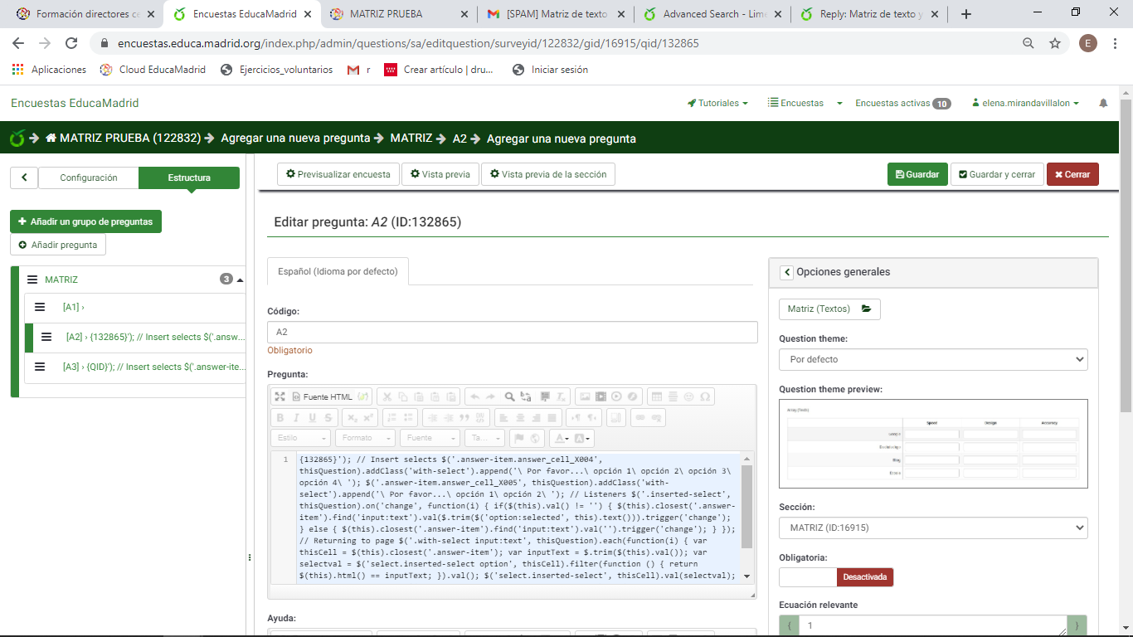Click the Undo arrow in editor toolbar

475,396
